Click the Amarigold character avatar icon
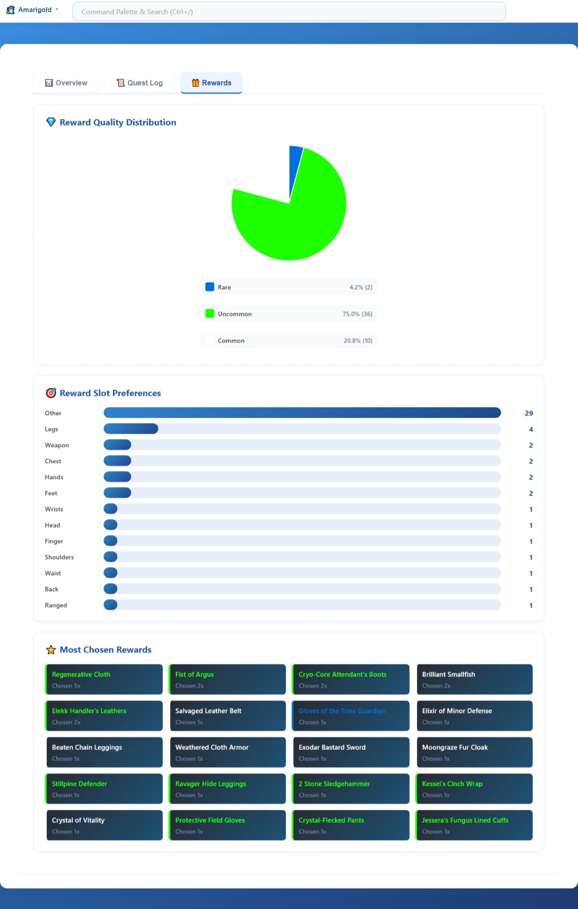578x909 pixels. (10, 10)
